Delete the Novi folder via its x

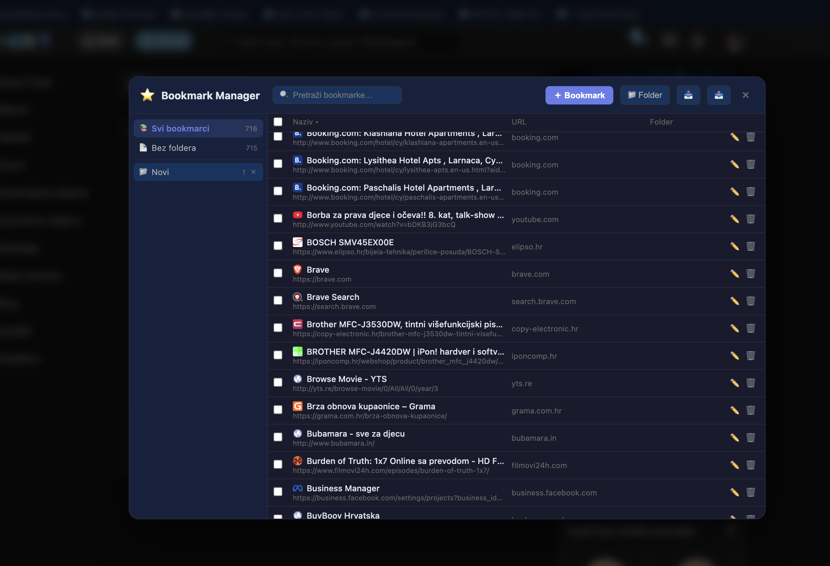(254, 172)
